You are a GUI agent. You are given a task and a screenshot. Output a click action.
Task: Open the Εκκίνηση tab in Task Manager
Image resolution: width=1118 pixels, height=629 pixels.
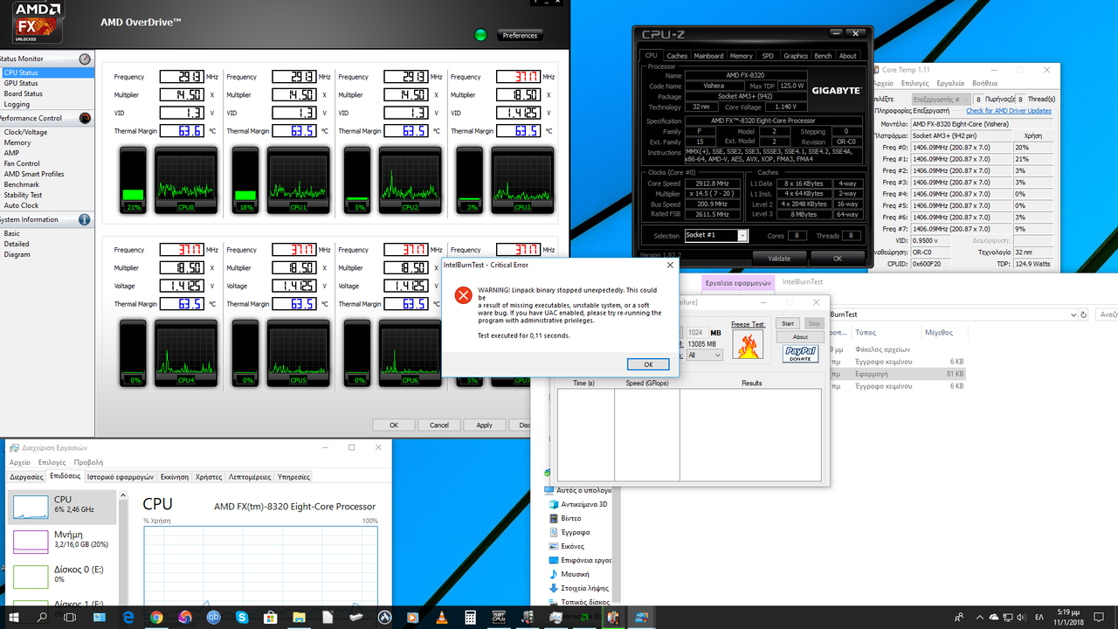click(175, 477)
